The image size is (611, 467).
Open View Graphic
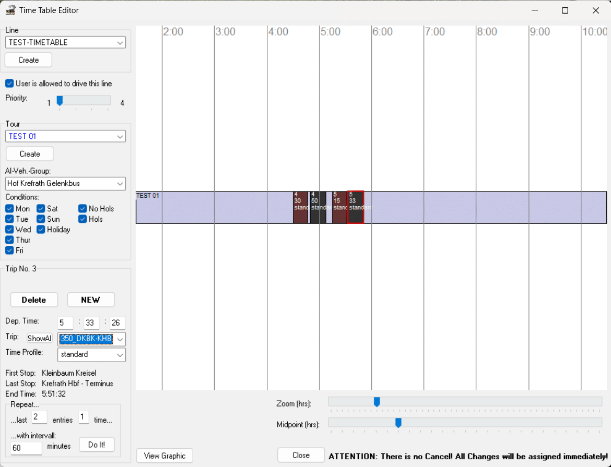click(x=164, y=456)
